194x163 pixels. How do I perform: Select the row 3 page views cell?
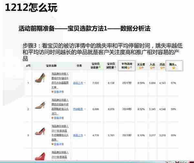point(111,135)
